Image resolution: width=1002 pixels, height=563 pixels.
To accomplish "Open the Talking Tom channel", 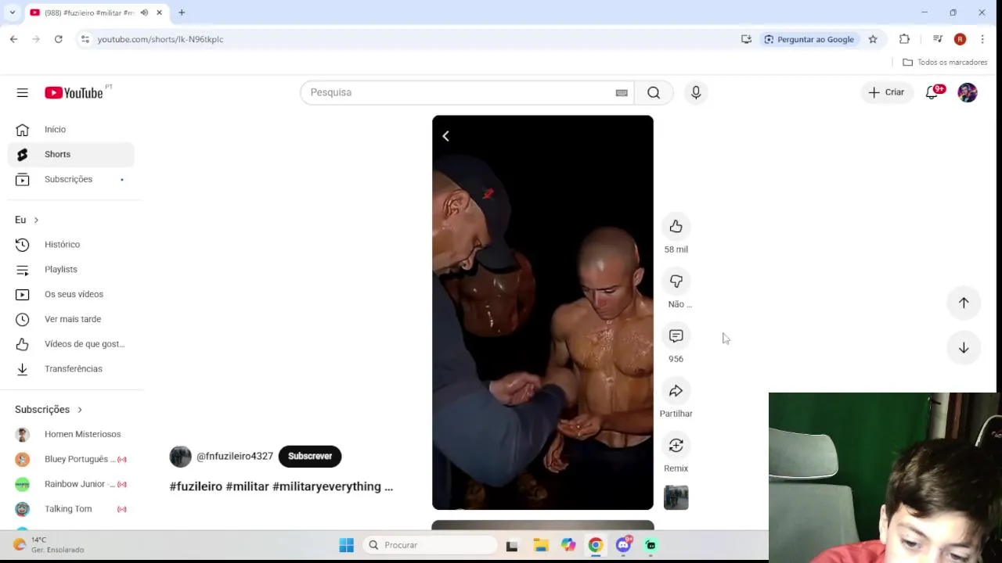I will point(71,509).
